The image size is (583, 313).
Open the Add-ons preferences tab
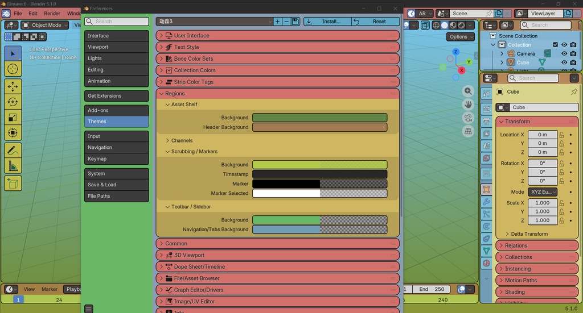click(x=116, y=110)
